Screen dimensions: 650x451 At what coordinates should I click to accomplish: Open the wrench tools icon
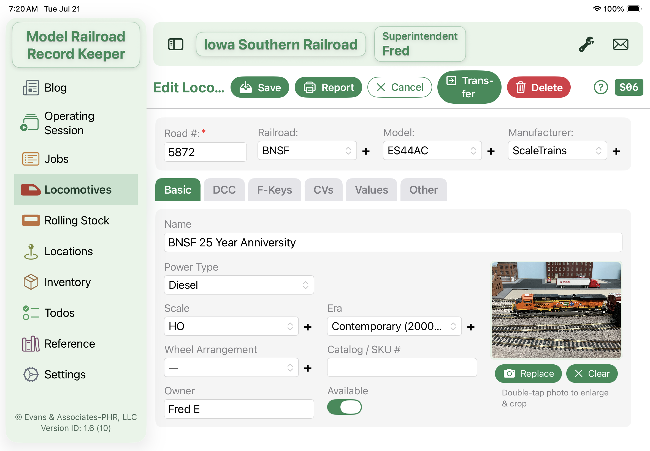coord(586,44)
